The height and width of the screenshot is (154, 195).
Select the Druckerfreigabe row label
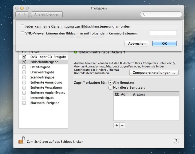42,72
